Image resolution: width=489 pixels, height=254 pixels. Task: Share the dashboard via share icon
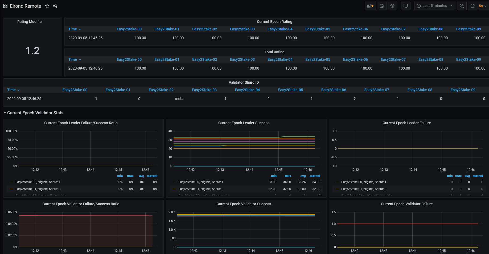click(x=55, y=6)
